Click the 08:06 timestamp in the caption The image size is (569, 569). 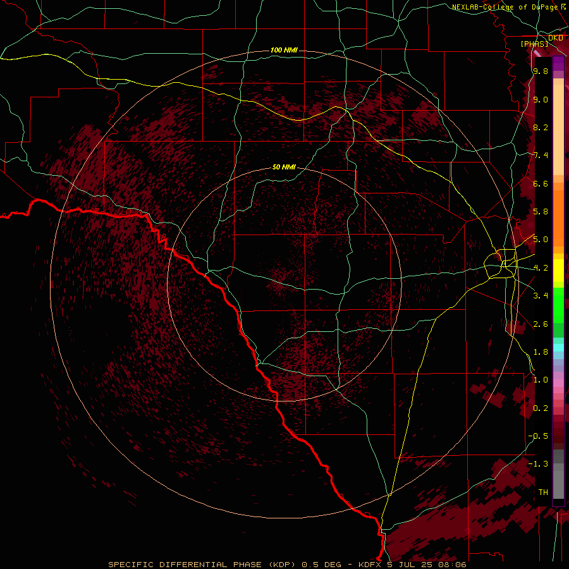[451, 565]
